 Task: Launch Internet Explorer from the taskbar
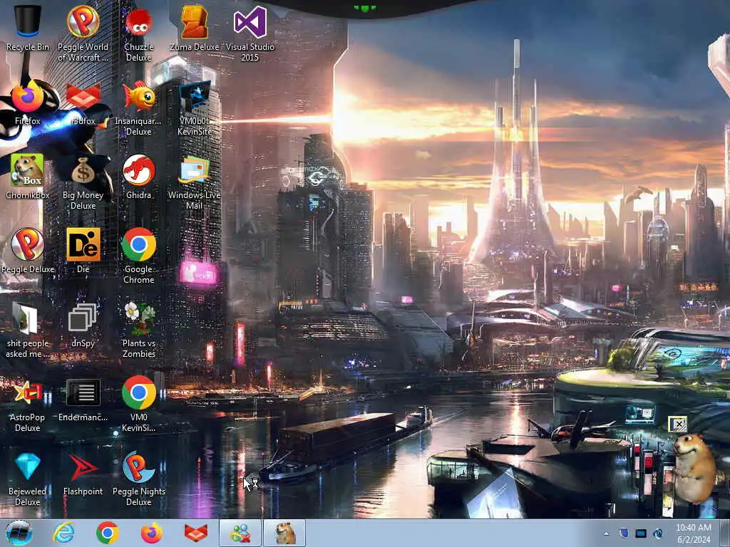tap(63, 533)
